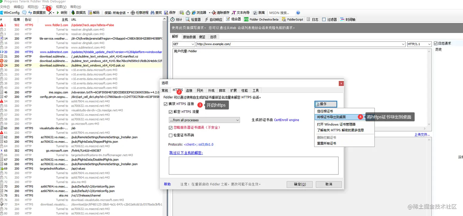The width and height of the screenshot is (463, 216).
Task: Click 查找 (Find) binoculars button
Action: click(x=156, y=13)
